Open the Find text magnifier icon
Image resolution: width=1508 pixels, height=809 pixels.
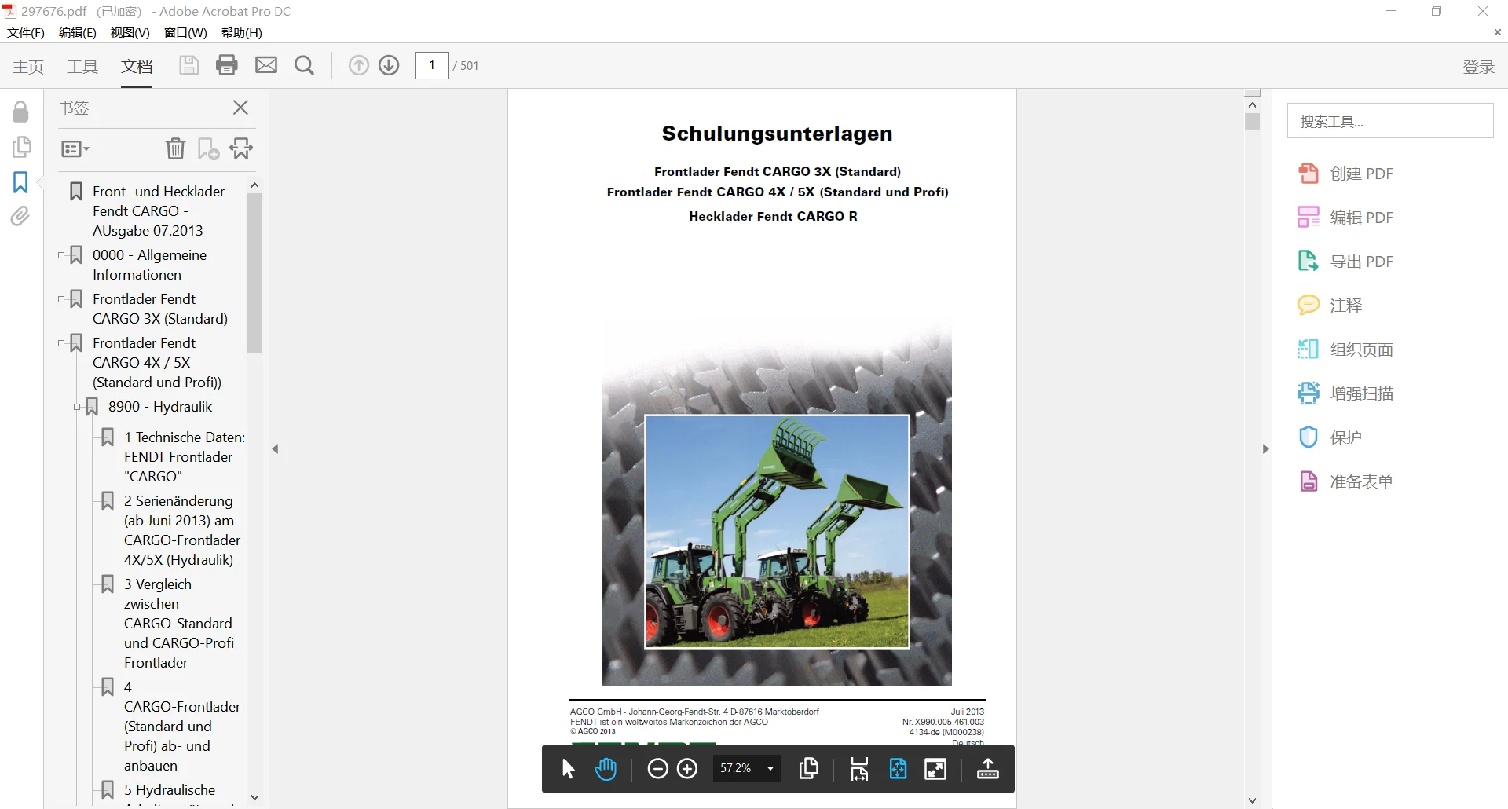point(305,65)
